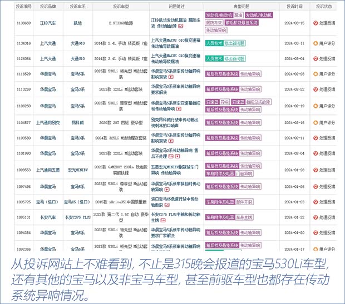Click the date 2024-03-15

click(294, 23)
